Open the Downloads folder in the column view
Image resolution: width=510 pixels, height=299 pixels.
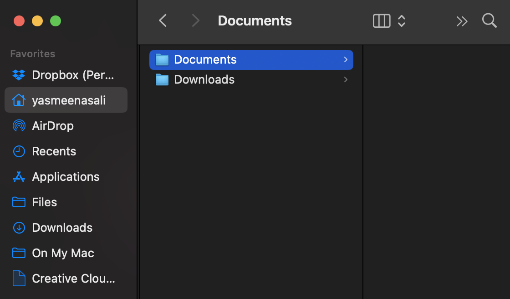coord(204,80)
